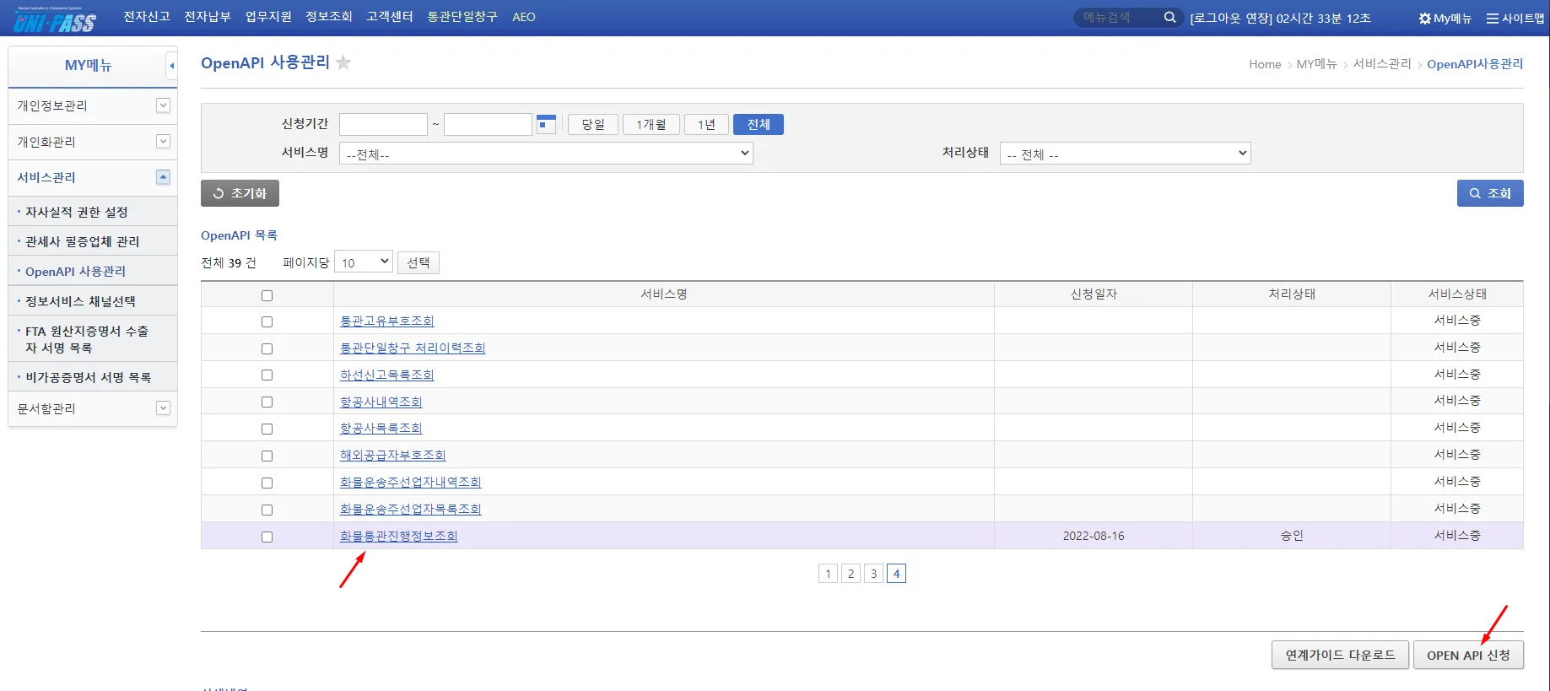
Task: Select the 1년 period button
Action: pos(707,125)
